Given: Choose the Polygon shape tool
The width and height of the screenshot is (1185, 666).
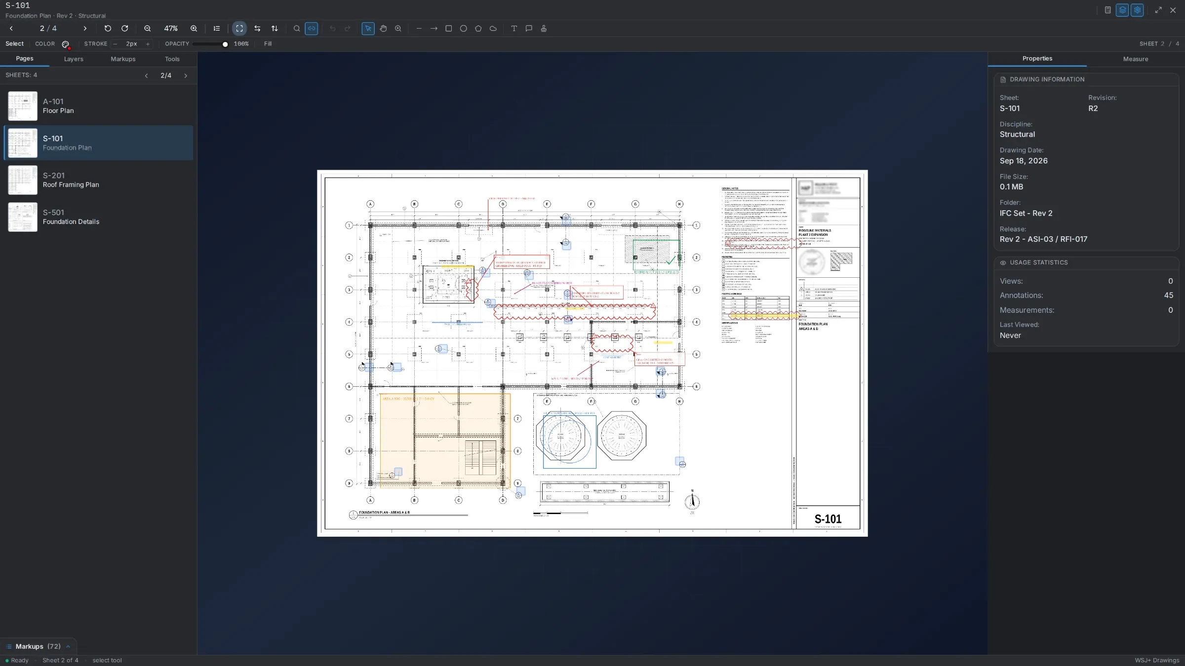Looking at the screenshot, I should (x=478, y=29).
